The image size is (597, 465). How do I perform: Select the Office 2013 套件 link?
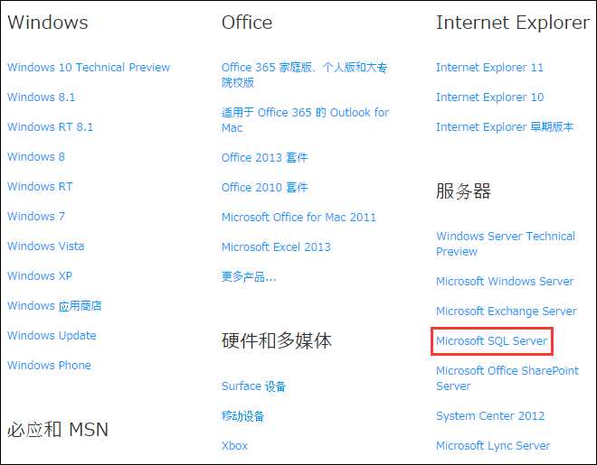click(265, 157)
